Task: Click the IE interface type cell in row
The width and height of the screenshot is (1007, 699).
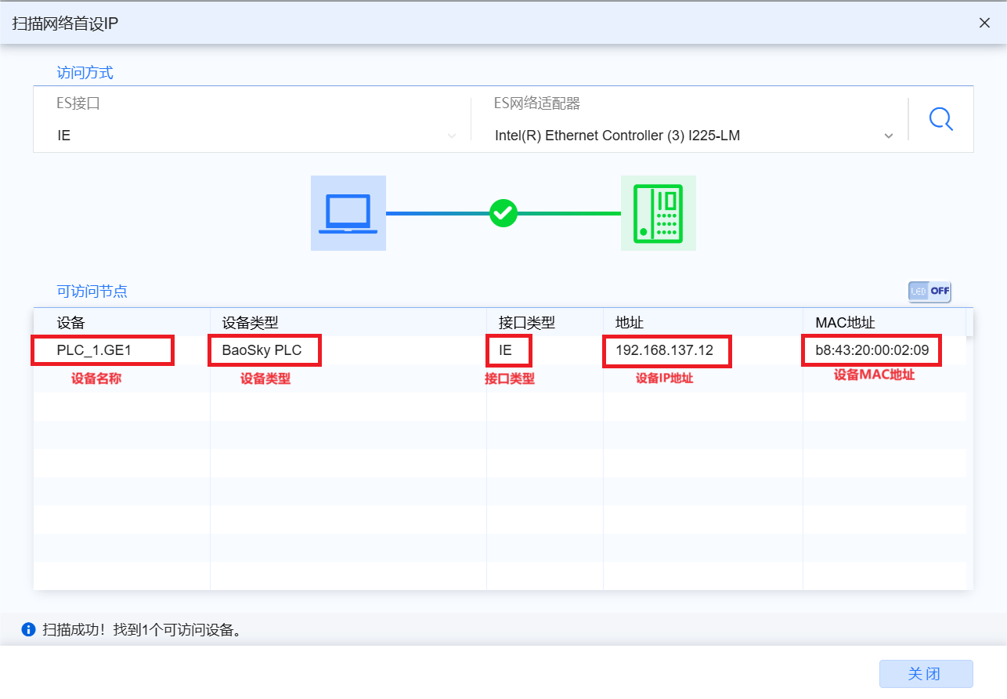Action: coord(507,350)
